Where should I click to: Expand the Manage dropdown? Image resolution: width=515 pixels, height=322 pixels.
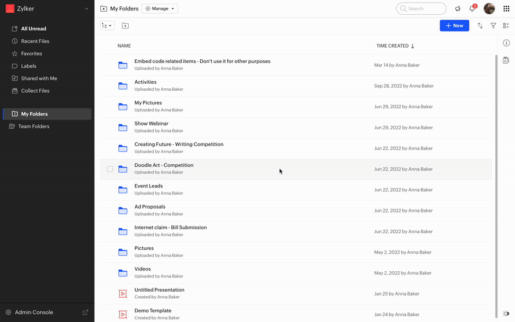pyautogui.click(x=160, y=9)
